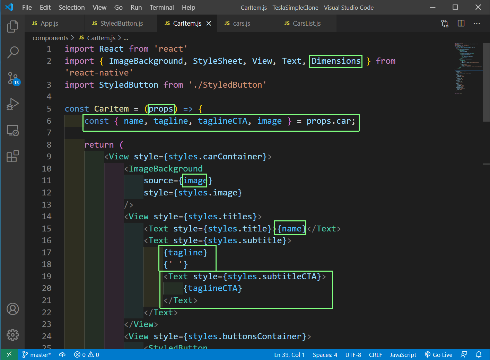This screenshot has width=490, height=360.
Task: Click 'styles.subtitleCTA' on line 19
Action: [272, 276]
